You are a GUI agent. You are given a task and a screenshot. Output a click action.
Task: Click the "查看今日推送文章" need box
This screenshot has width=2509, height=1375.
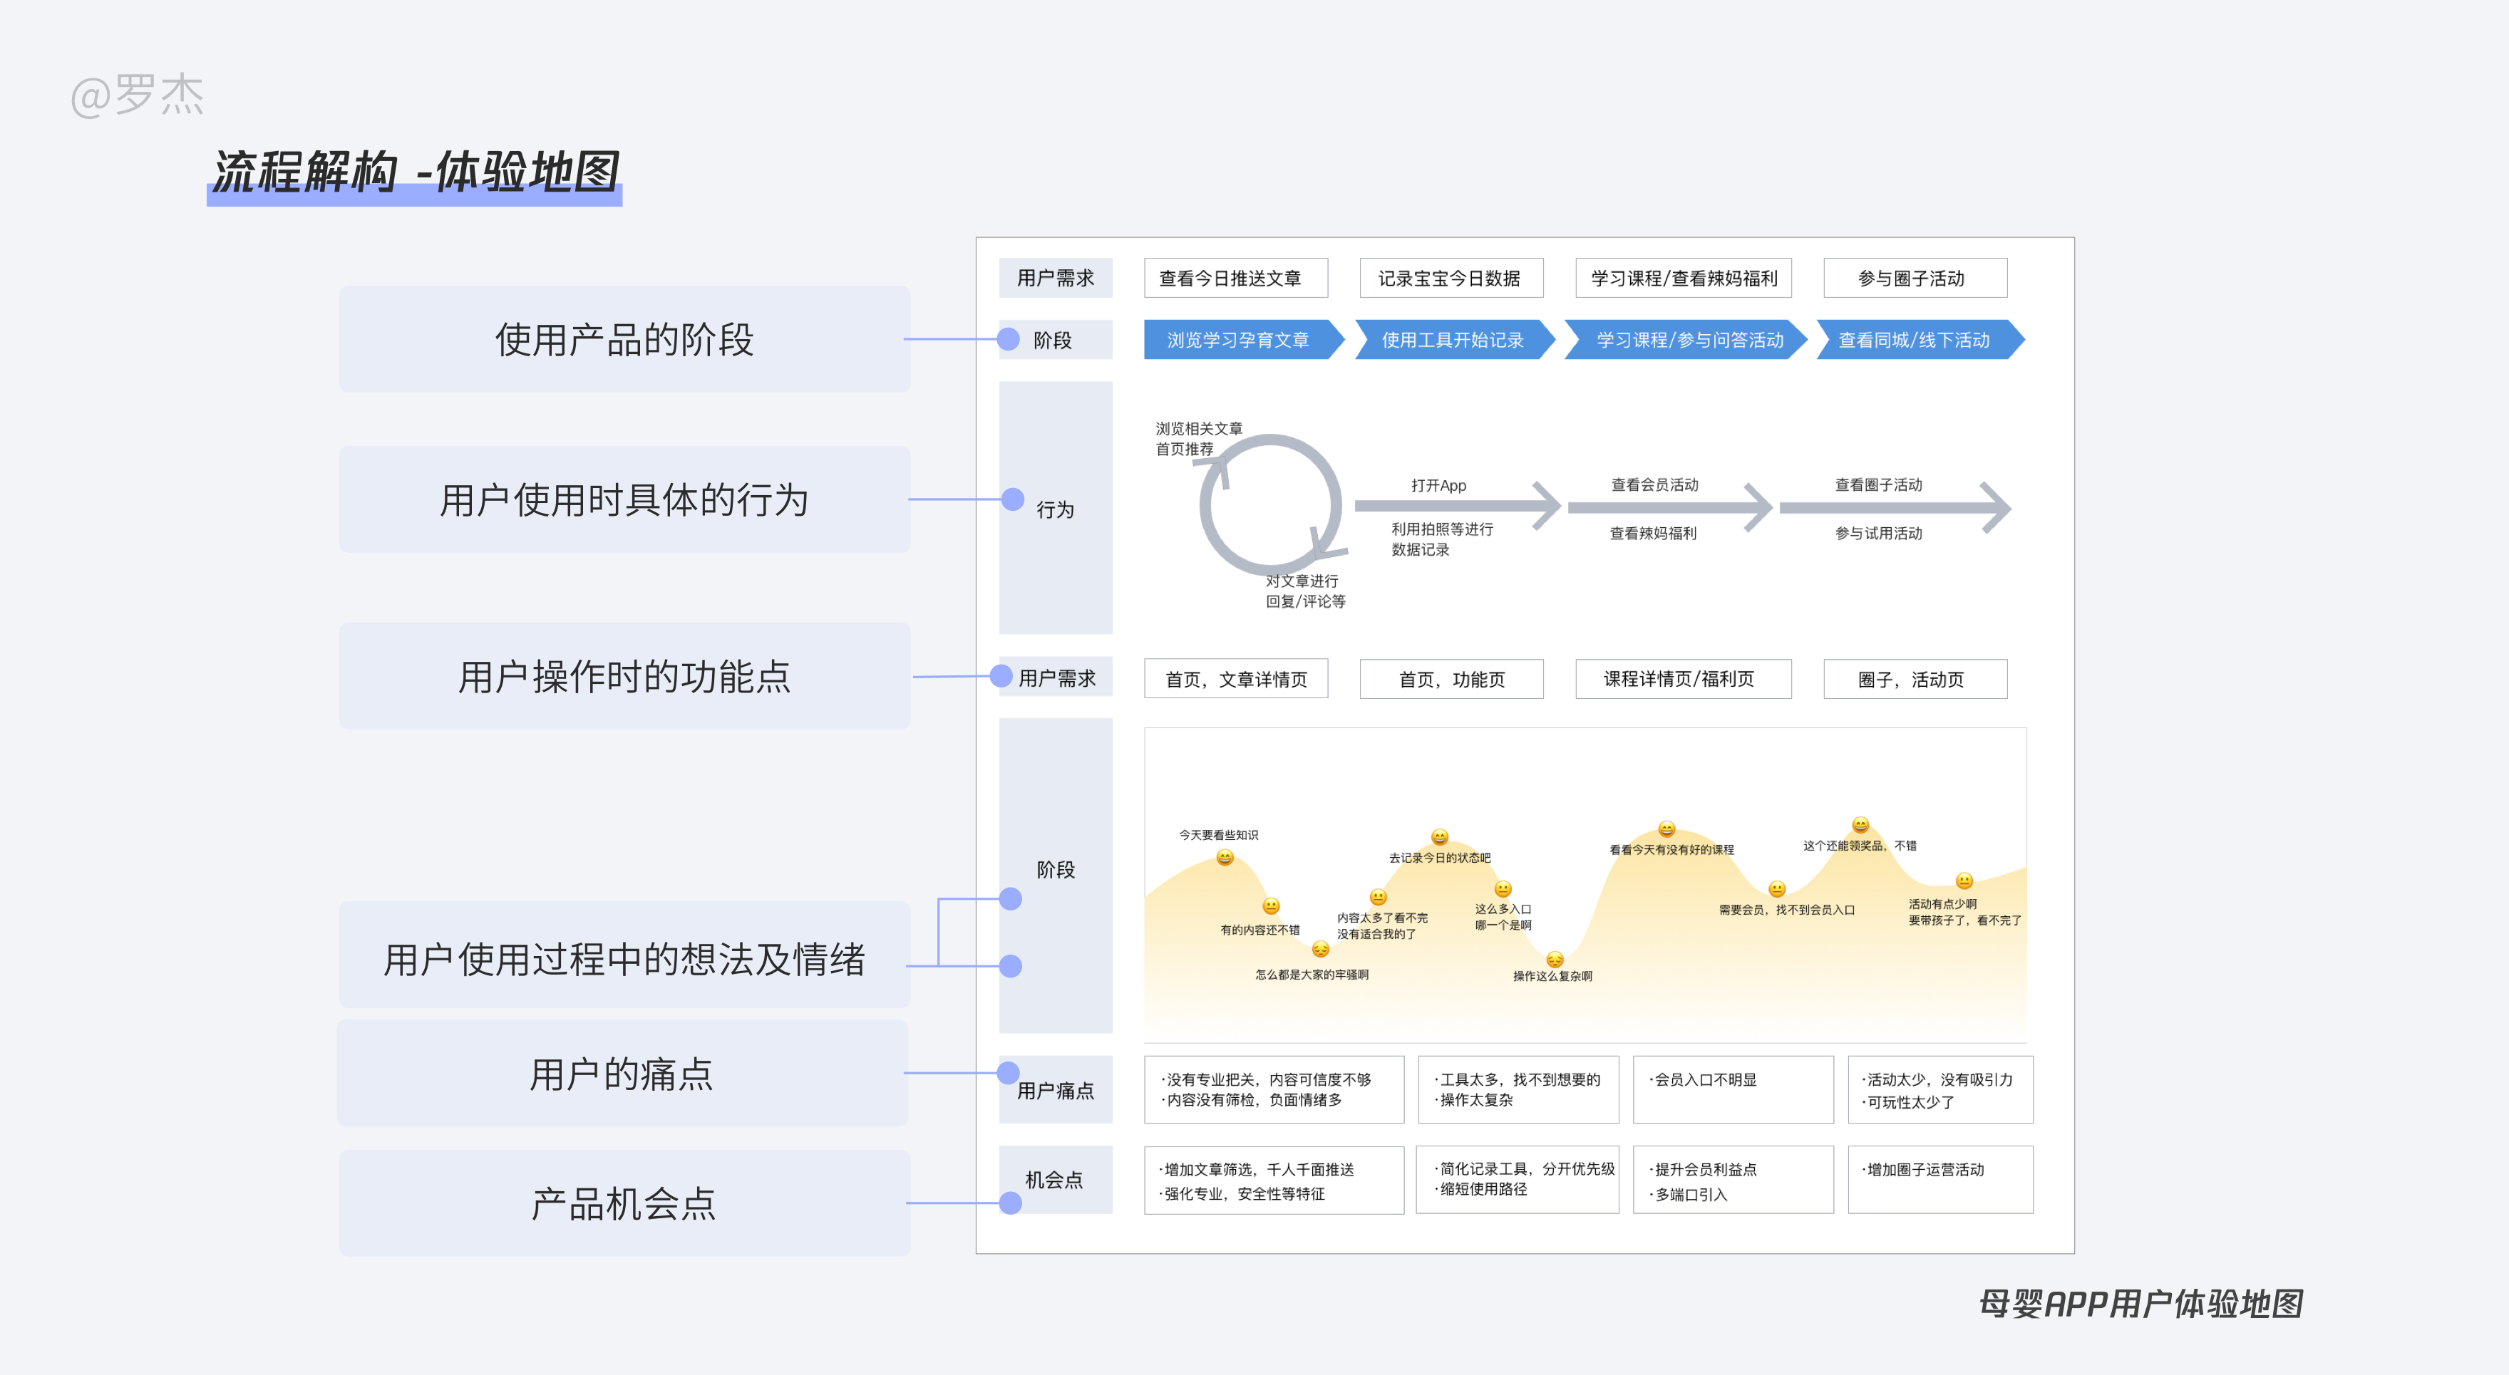[x=1235, y=278]
